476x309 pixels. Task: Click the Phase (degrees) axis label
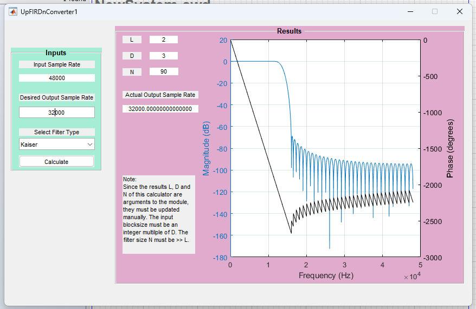[x=450, y=149]
